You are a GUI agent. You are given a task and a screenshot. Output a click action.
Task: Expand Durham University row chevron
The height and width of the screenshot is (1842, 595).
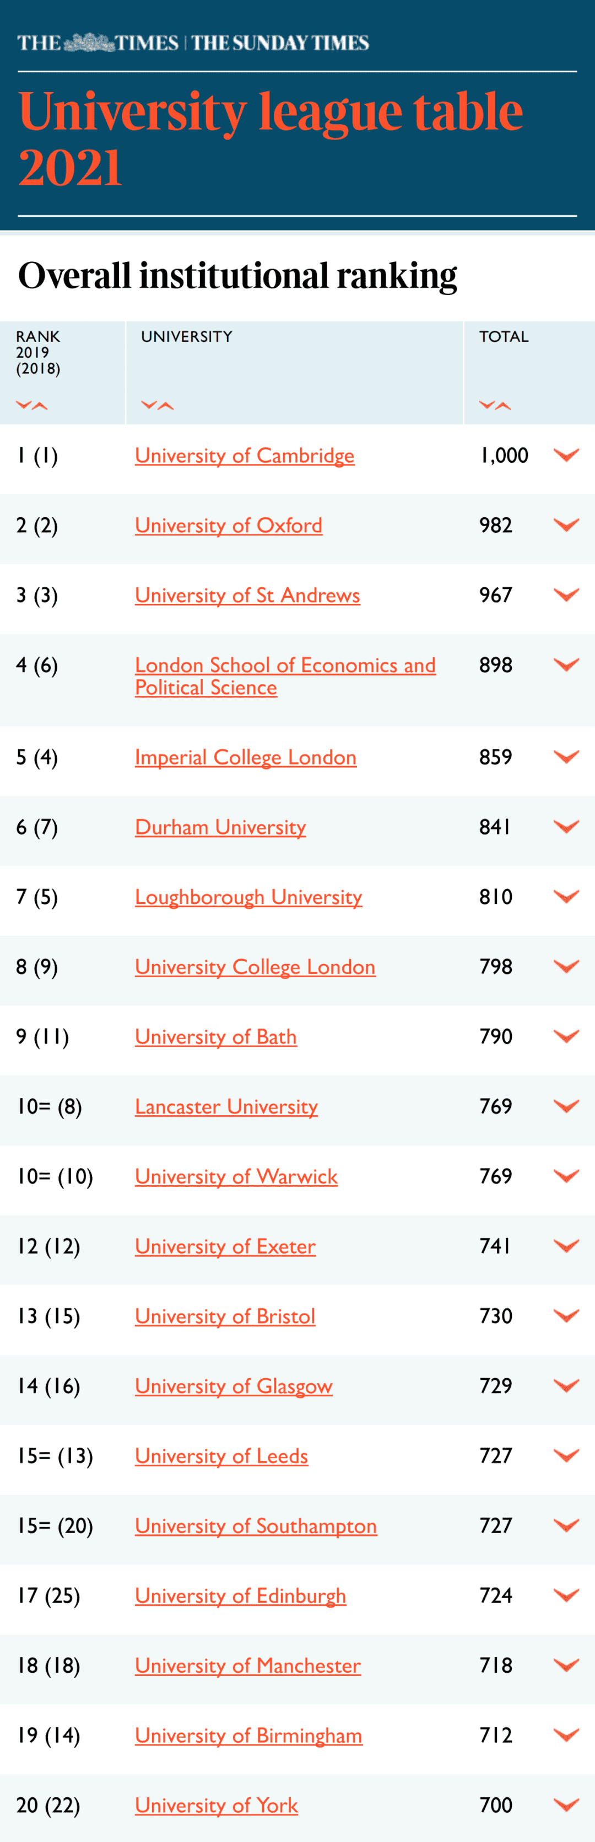point(566,827)
